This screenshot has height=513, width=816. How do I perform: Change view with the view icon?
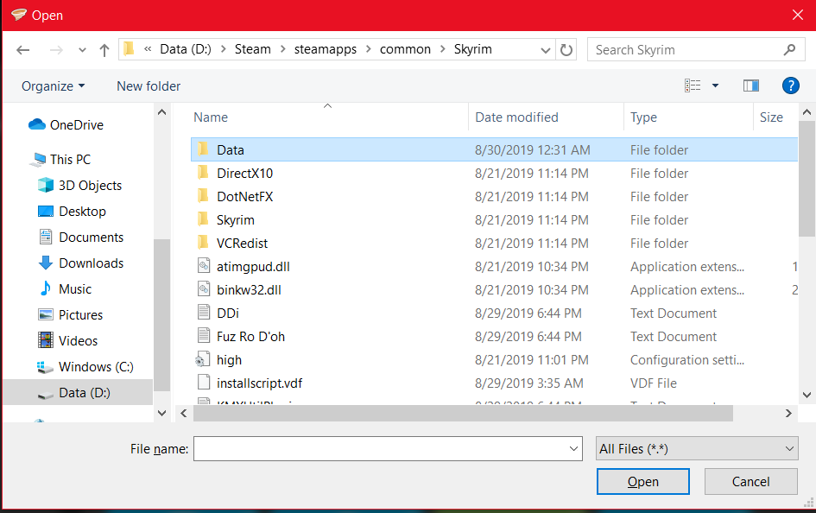click(693, 85)
